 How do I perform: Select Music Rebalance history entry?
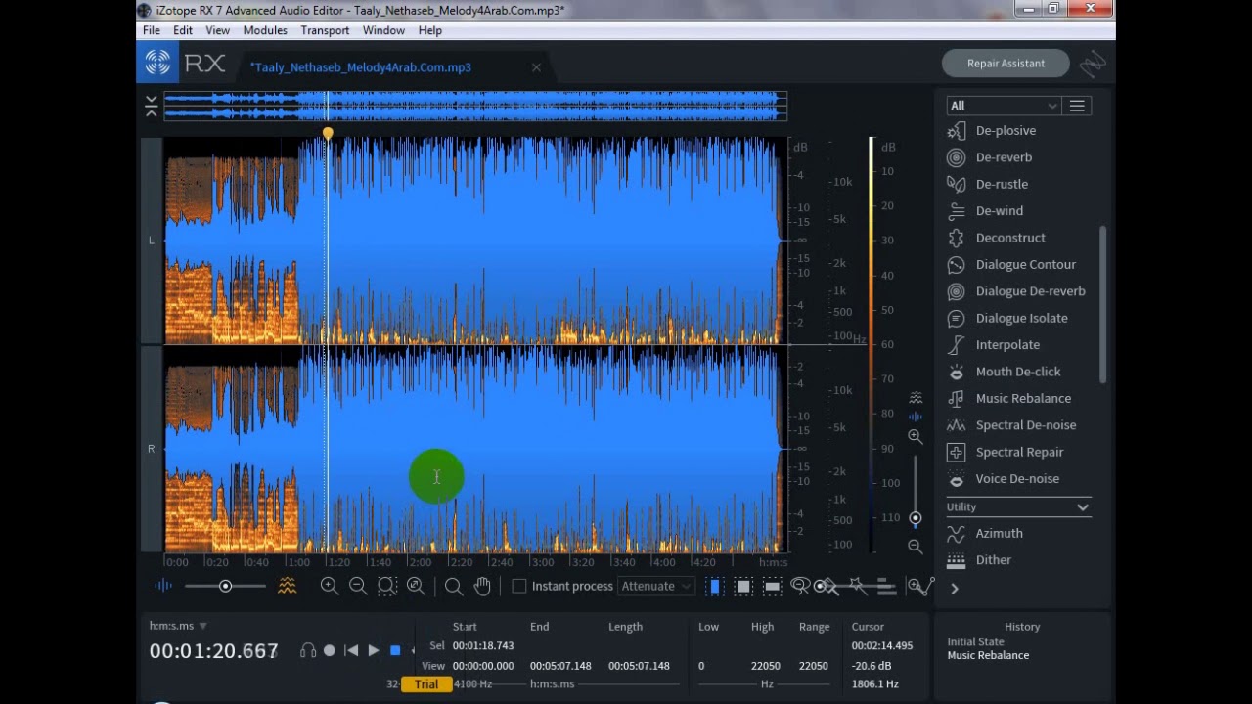(x=988, y=655)
